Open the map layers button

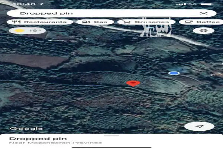click(x=204, y=31)
